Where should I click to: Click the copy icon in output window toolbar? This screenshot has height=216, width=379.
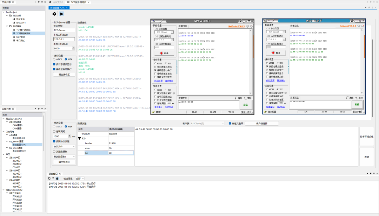pos(49,179)
